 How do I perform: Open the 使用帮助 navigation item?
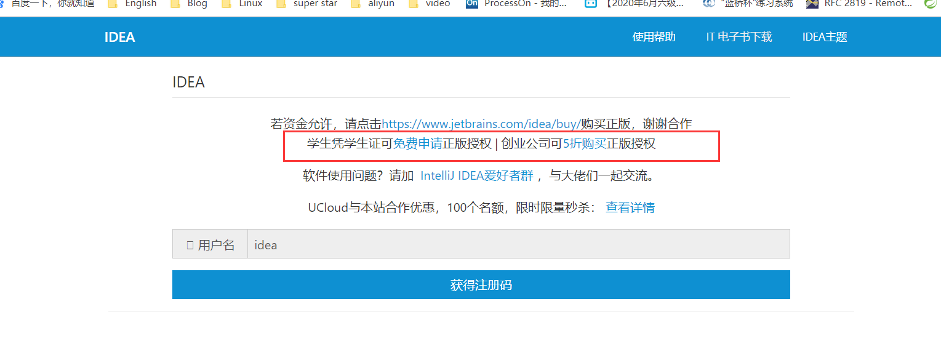point(654,37)
